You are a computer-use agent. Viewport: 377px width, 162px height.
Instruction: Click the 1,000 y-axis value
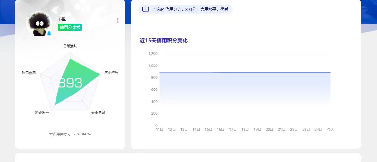[x=153, y=66]
